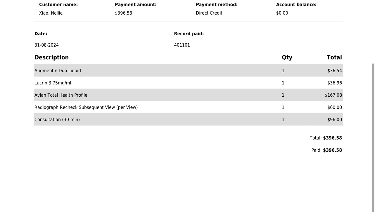The height and width of the screenshot is (212, 377).
Task: Click the Description column header
Action: (51, 57)
